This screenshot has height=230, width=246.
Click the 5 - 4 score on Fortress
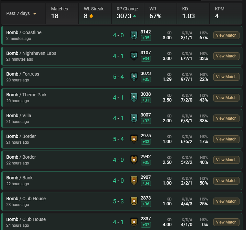click(x=118, y=77)
